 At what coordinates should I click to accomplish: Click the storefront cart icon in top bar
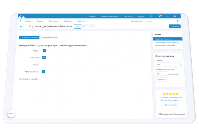pyautogui.click(x=21, y=16)
